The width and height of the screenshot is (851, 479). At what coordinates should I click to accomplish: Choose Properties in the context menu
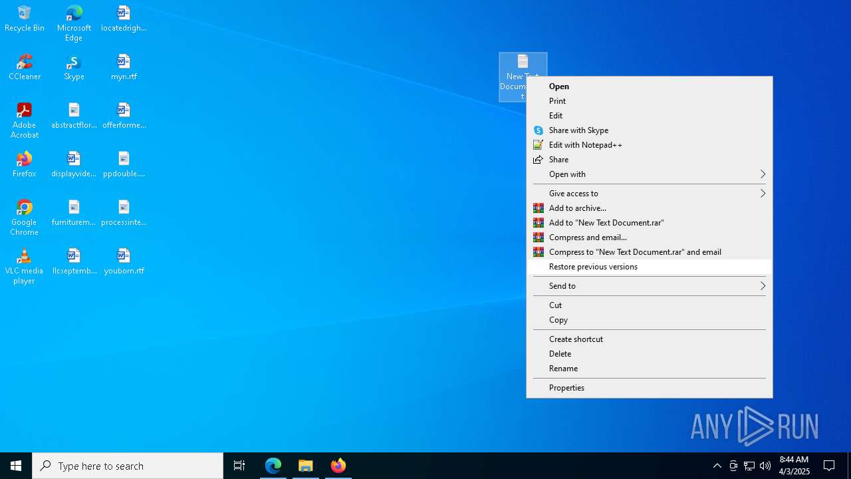coord(650,388)
